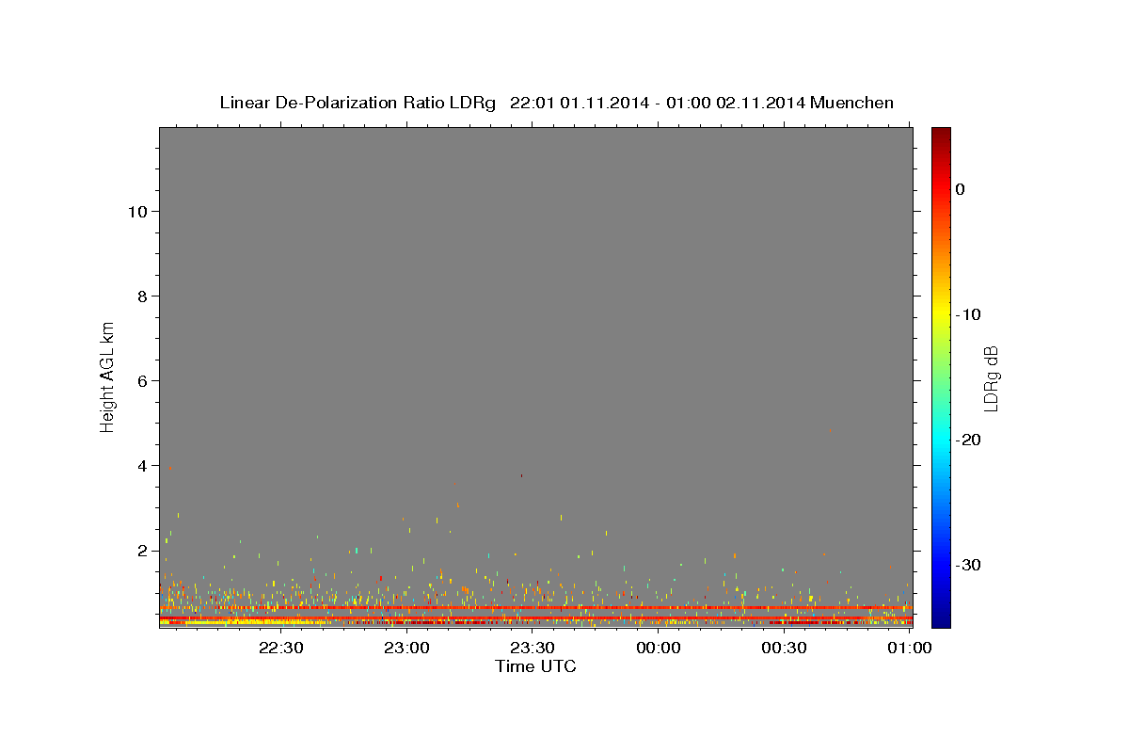Click the height tick label 10
Screen dimensions: 1129x753
(136, 212)
